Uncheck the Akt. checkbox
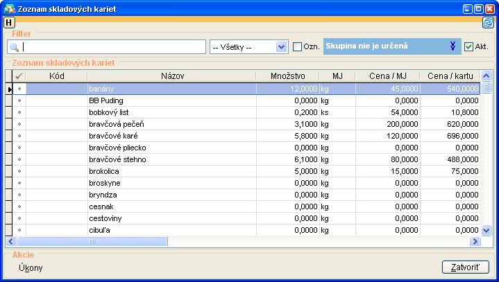 (x=469, y=46)
